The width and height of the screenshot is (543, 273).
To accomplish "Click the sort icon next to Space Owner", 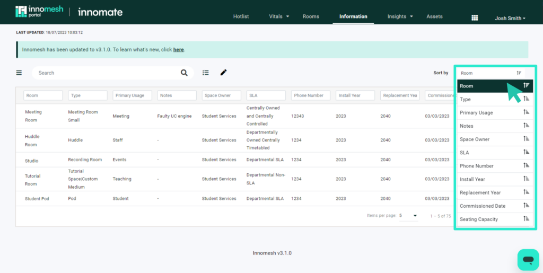I will [x=527, y=139].
